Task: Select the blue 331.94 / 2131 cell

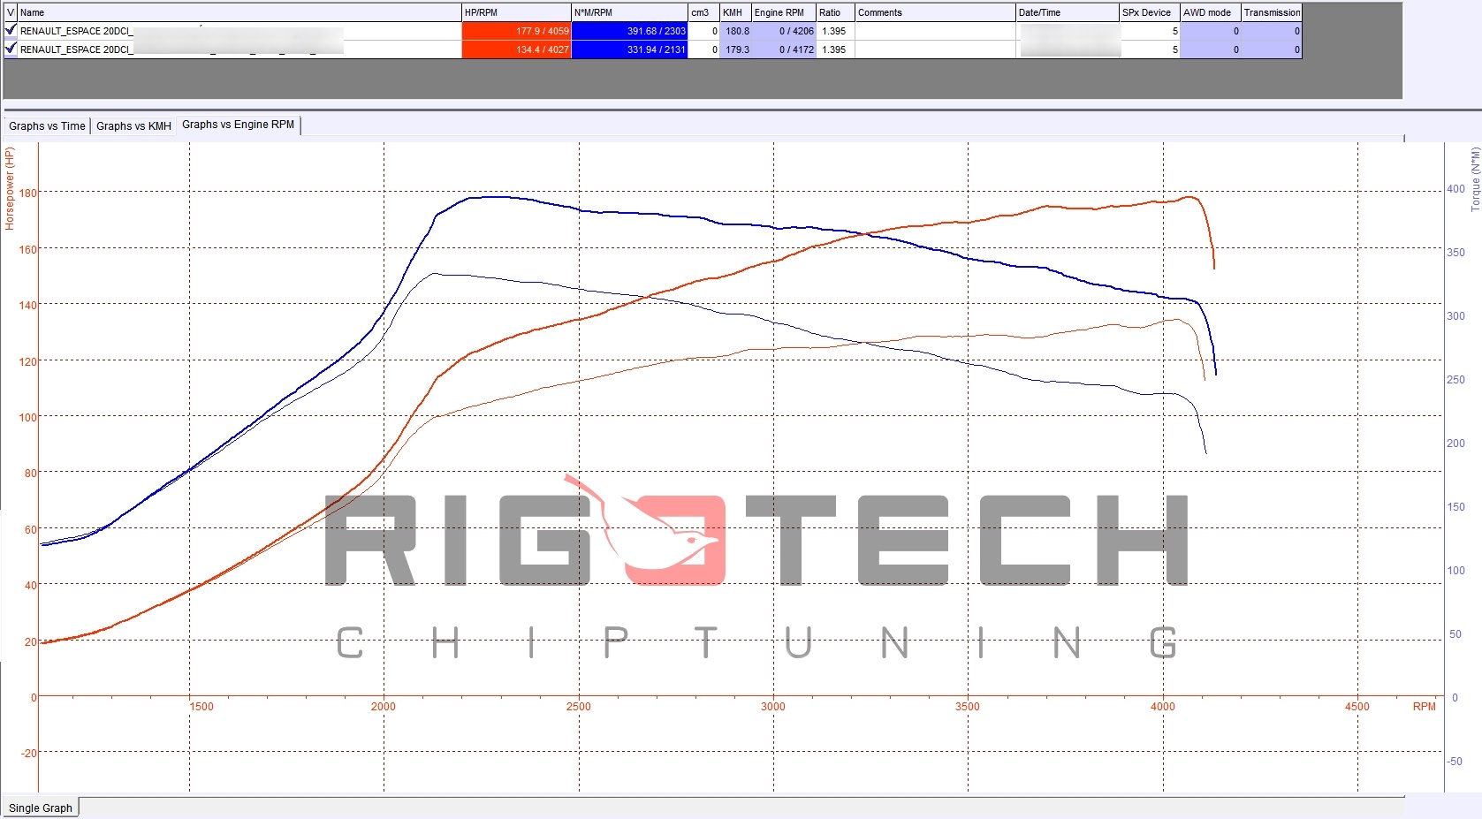Action: (629, 49)
